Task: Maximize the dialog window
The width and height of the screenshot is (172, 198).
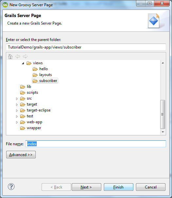Action: [x=150, y=3]
